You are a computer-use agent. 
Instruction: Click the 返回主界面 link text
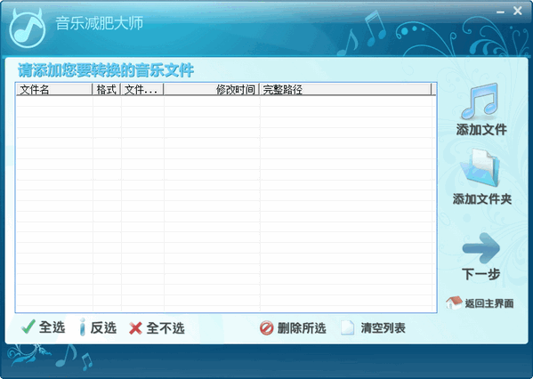coord(489,303)
